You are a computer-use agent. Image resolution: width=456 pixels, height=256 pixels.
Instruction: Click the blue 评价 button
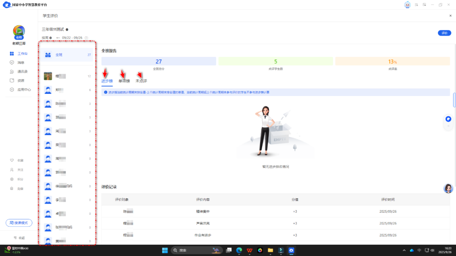444,33
